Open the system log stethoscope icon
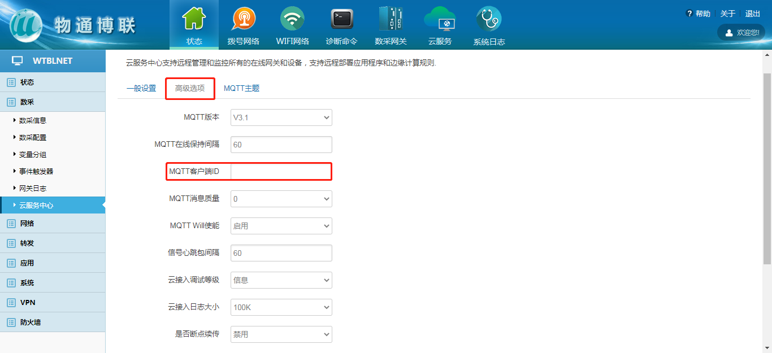The width and height of the screenshot is (772, 353). (488, 20)
